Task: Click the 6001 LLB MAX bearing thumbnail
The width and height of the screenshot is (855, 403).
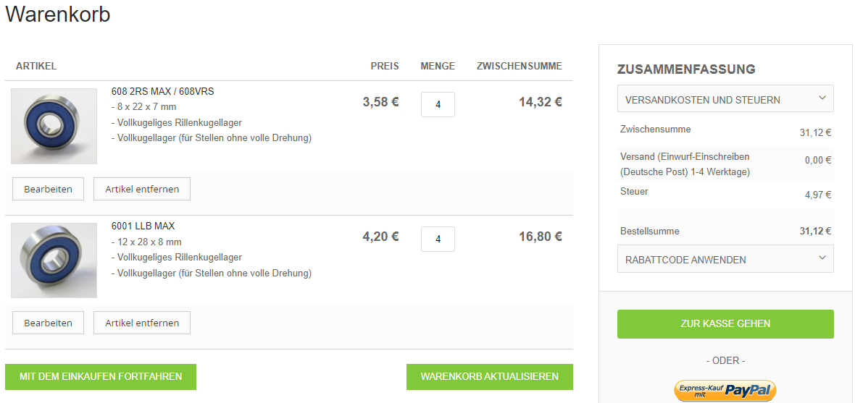Action: 54,260
